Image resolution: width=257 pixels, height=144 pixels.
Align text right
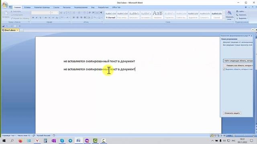[x=81, y=18]
